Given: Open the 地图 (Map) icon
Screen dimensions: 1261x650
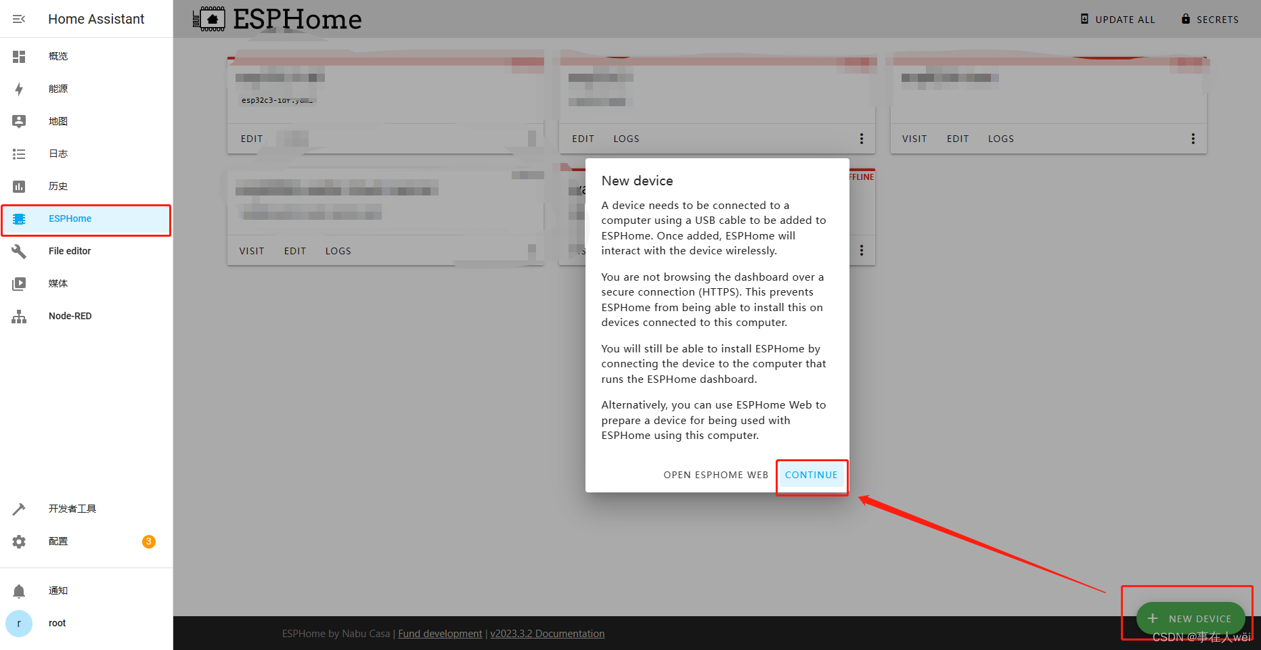Looking at the screenshot, I should [19, 121].
